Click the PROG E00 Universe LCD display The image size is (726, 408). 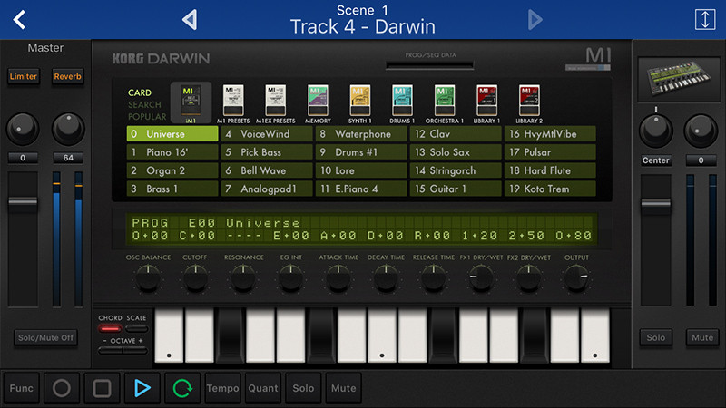[x=362, y=229]
